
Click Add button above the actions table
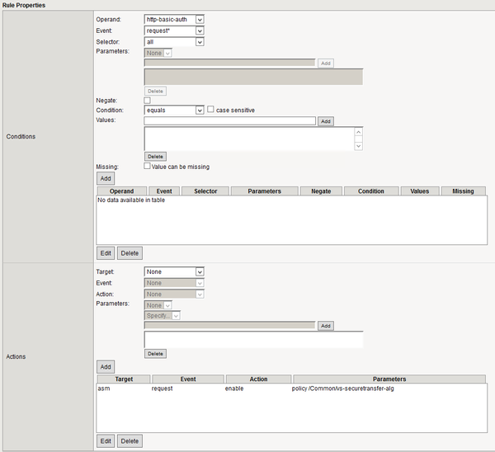point(106,366)
